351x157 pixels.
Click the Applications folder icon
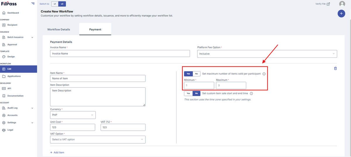[4, 76]
